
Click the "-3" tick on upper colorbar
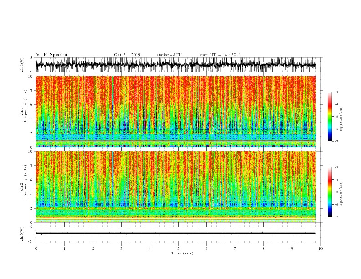[x=336, y=92]
